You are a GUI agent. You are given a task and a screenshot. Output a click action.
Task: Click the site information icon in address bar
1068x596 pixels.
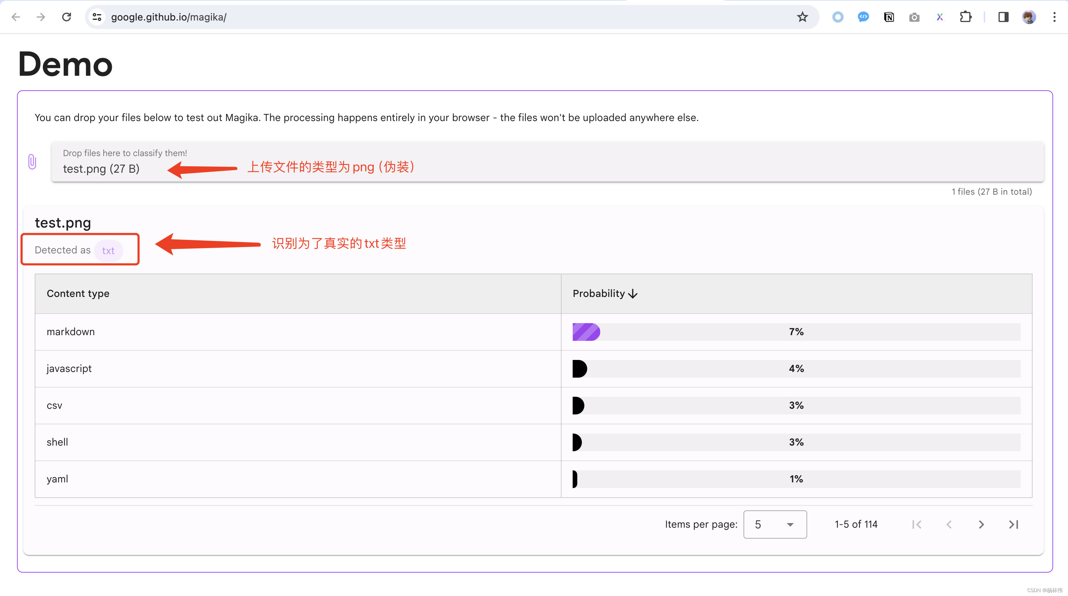(x=97, y=17)
